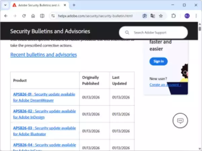Open the Chrome three-dot menu
Screen dimensions: 202x151
coord(196,16)
